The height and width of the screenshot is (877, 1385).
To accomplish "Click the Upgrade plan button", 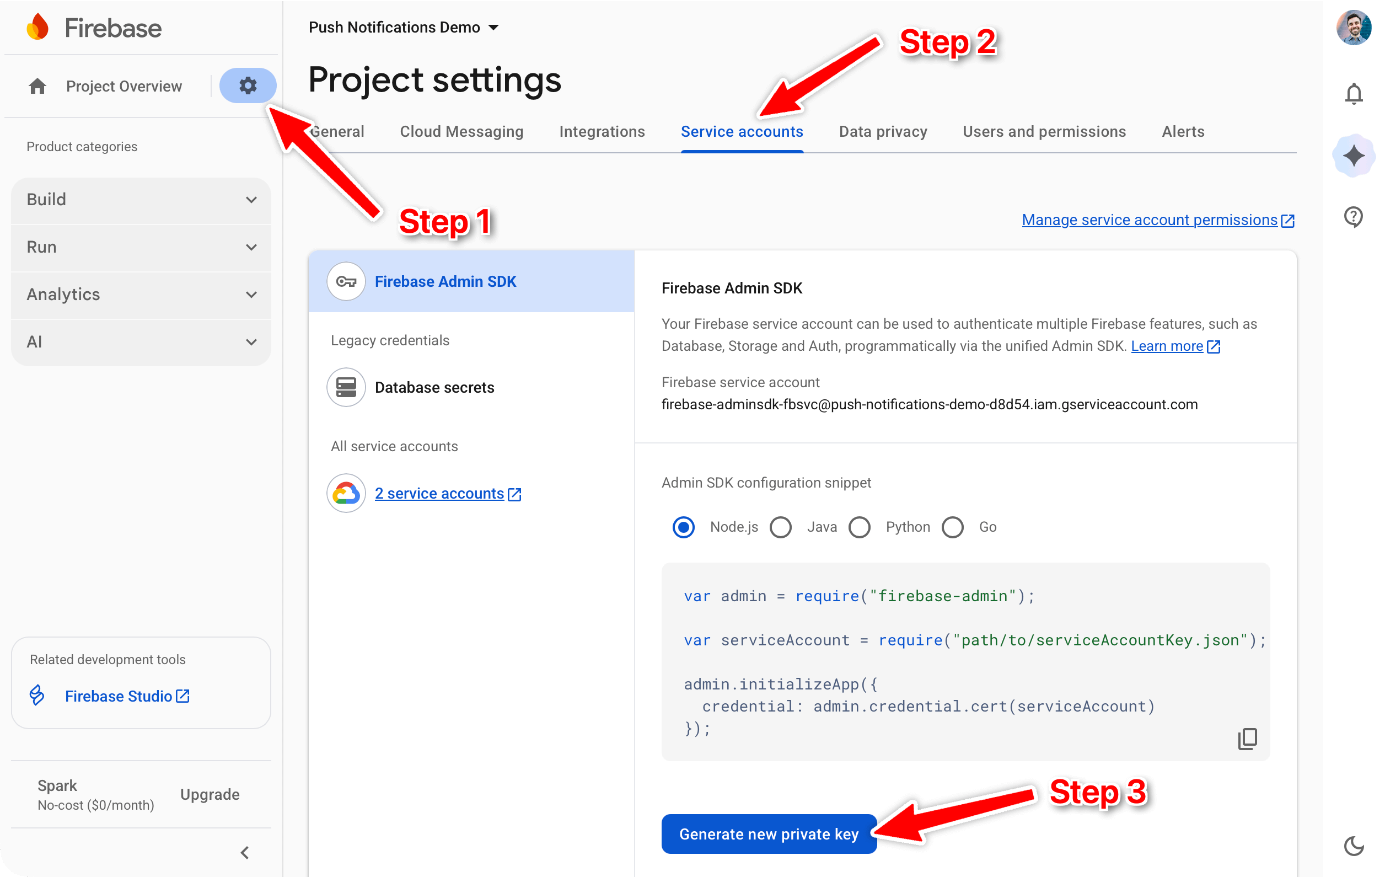I will point(210,794).
